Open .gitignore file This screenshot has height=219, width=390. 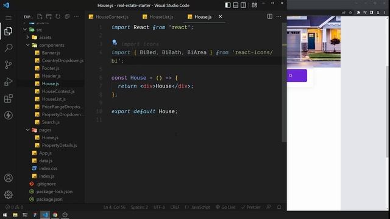coord(46,184)
